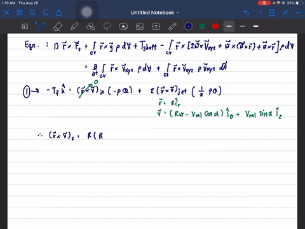Select the Image insert tool
305x229 pixels.
(x=140, y=27)
